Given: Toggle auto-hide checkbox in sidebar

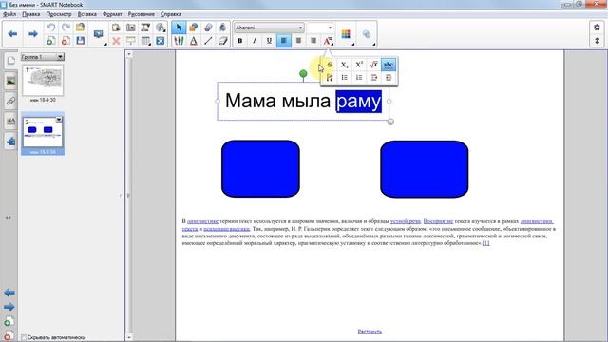Looking at the screenshot, I should coord(24,337).
